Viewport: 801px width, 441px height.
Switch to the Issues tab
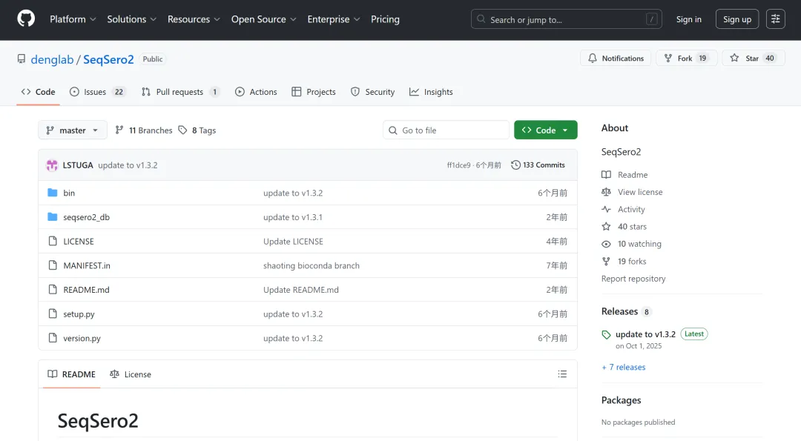tap(97, 92)
